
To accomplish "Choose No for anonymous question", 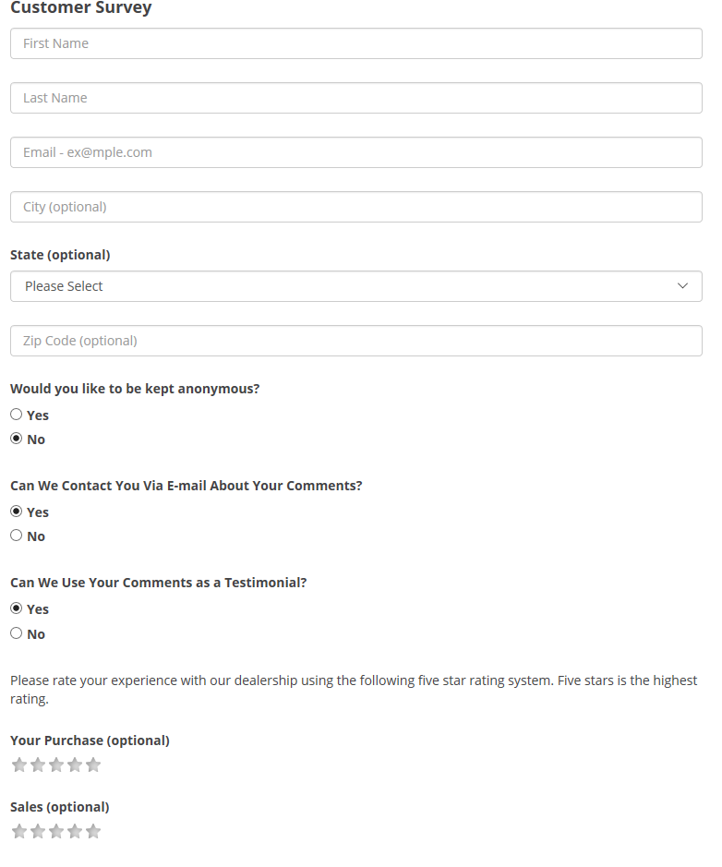I will click(17, 439).
